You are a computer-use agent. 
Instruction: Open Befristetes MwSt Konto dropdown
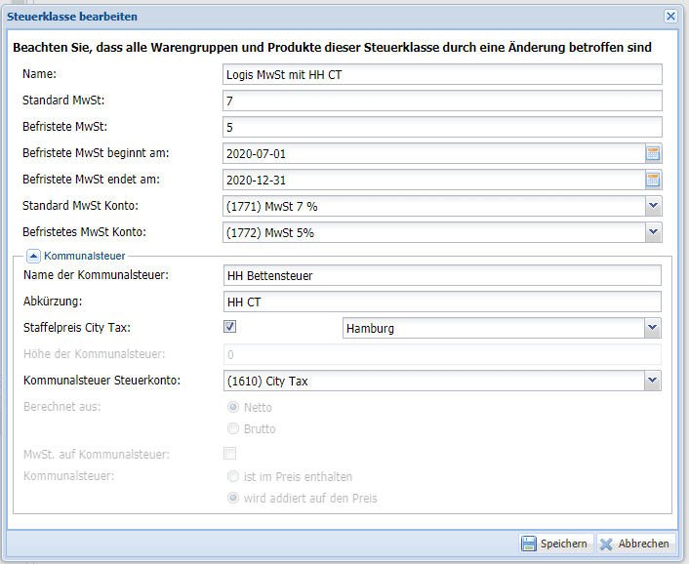[653, 232]
